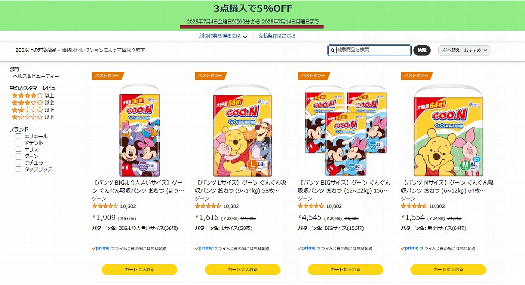
Task: Filter by four stars and up rating
Action: click(33, 95)
